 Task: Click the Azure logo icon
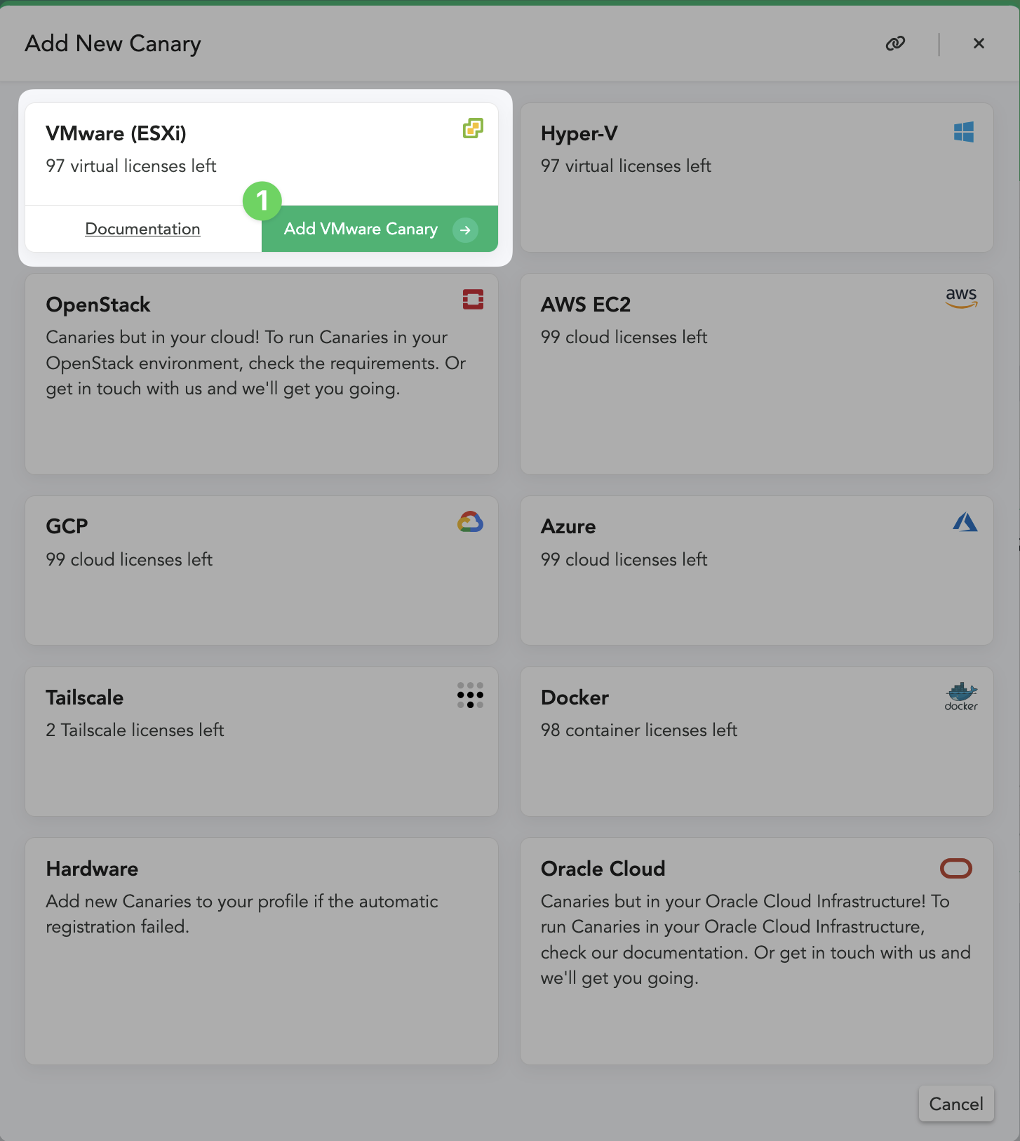[x=965, y=521]
